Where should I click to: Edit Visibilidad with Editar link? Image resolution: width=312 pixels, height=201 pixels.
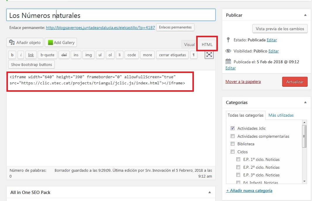[273, 51]
